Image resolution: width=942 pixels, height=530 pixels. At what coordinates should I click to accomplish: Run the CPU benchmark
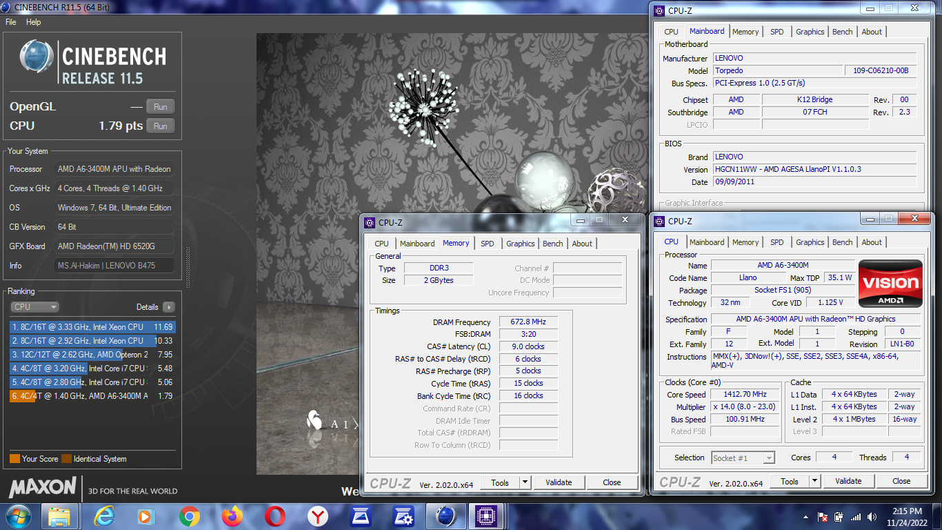pyautogui.click(x=161, y=126)
